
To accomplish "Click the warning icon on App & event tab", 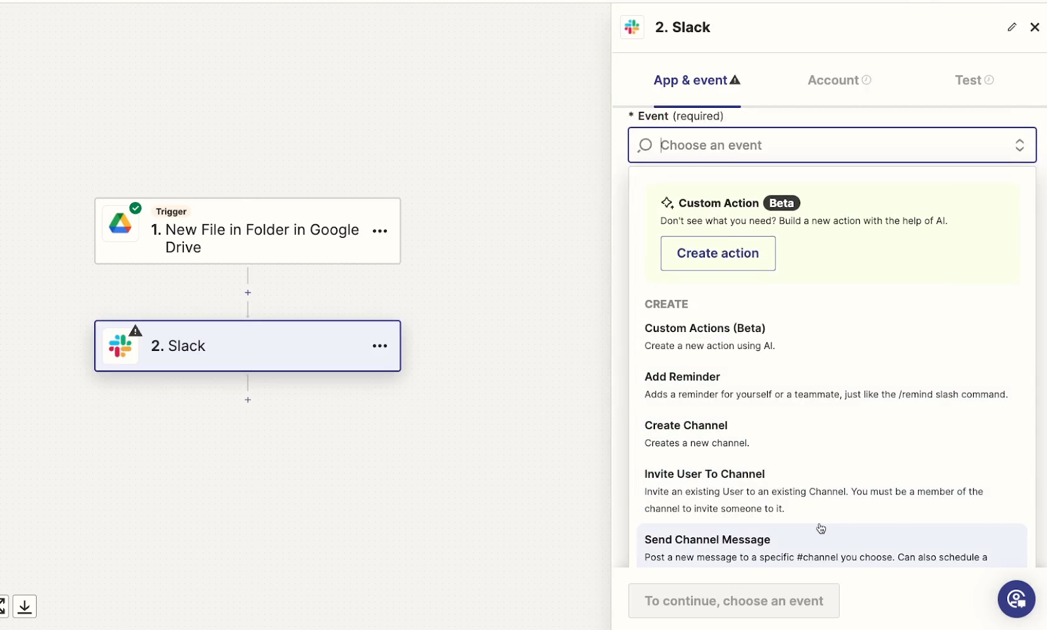I will 735,80.
